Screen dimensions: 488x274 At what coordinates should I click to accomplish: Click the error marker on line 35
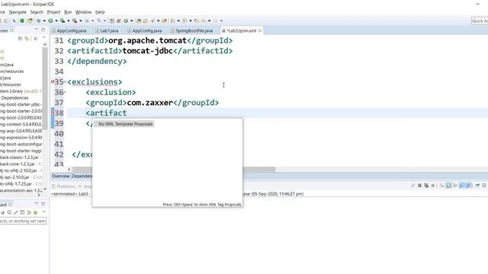click(53, 81)
